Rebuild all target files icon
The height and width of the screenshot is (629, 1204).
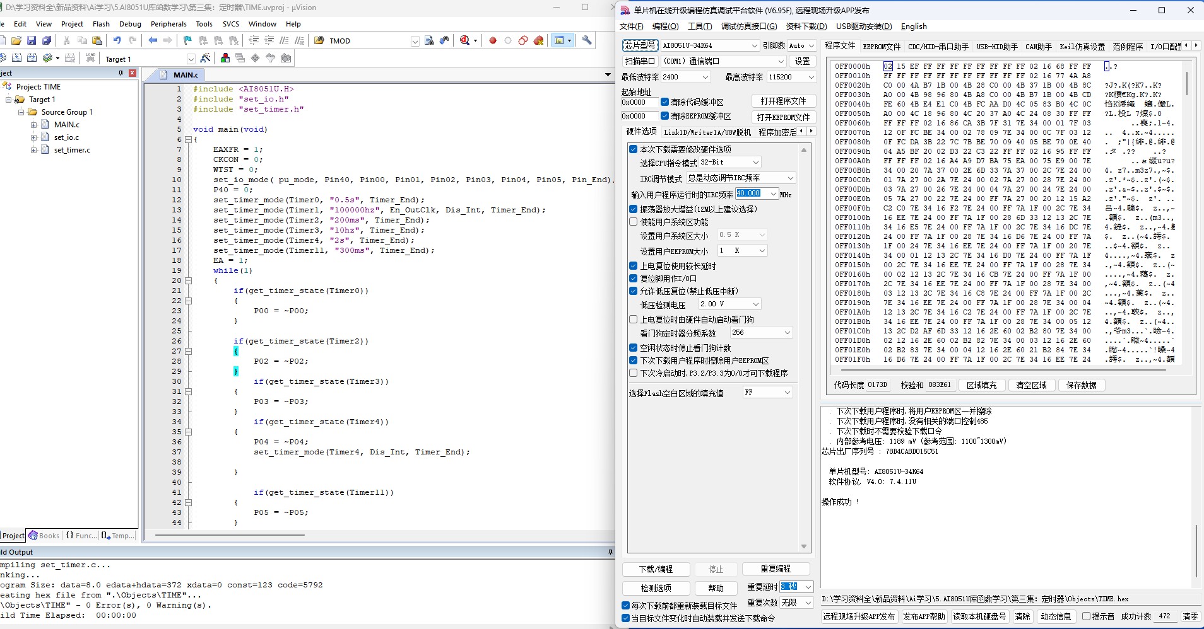point(32,58)
